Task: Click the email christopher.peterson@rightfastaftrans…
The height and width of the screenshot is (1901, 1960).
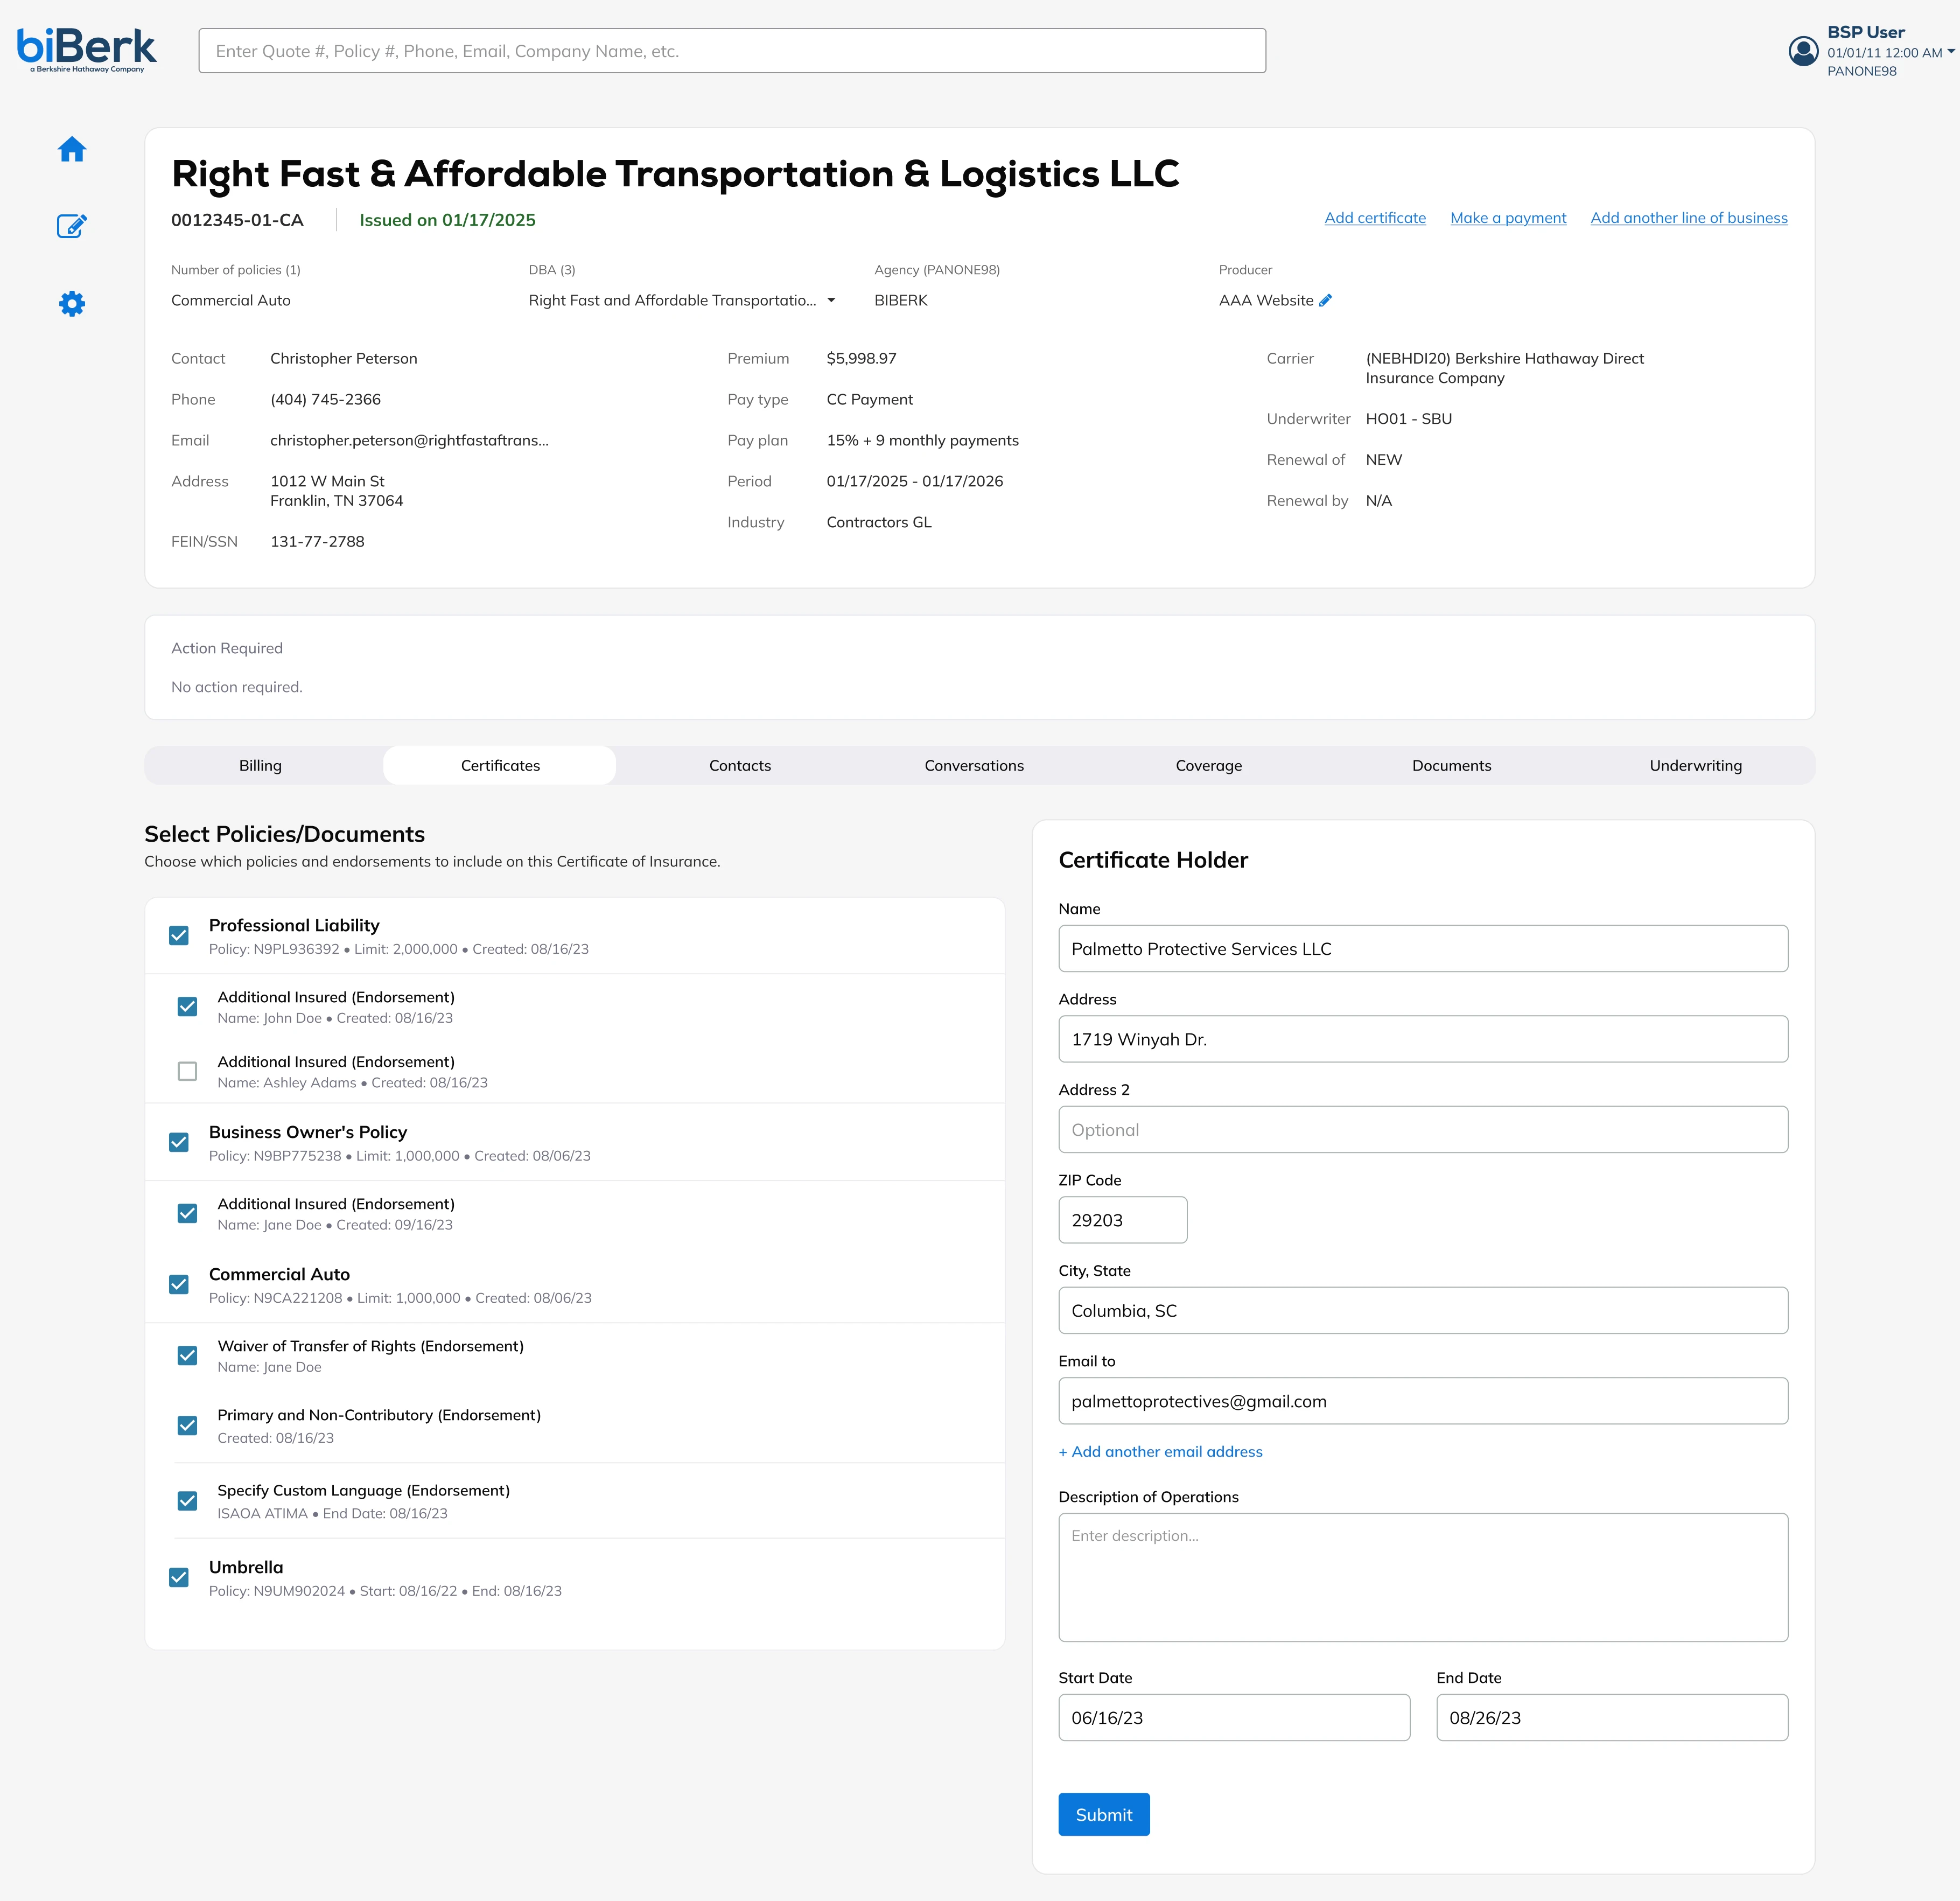Action: (409, 440)
